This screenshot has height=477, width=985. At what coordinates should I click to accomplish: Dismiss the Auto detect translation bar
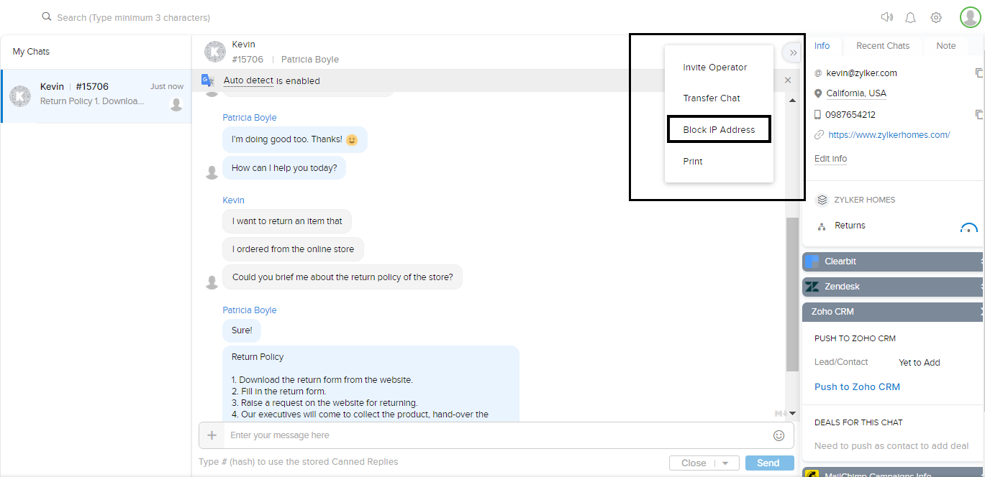click(x=788, y=80)
